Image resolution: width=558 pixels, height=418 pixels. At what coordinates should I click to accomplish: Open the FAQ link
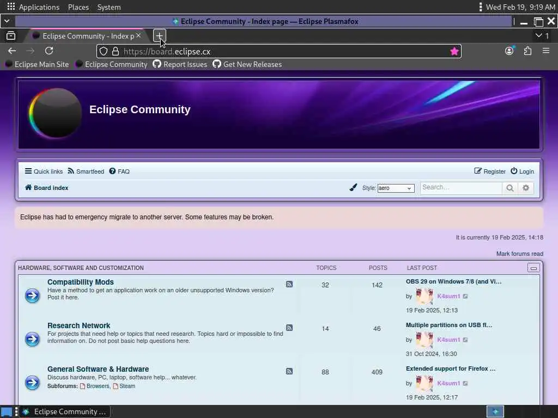pyautogui.click(x=119, y=171)
